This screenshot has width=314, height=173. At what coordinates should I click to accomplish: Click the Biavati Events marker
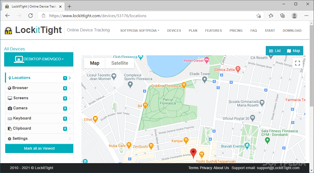coord(247,146)
